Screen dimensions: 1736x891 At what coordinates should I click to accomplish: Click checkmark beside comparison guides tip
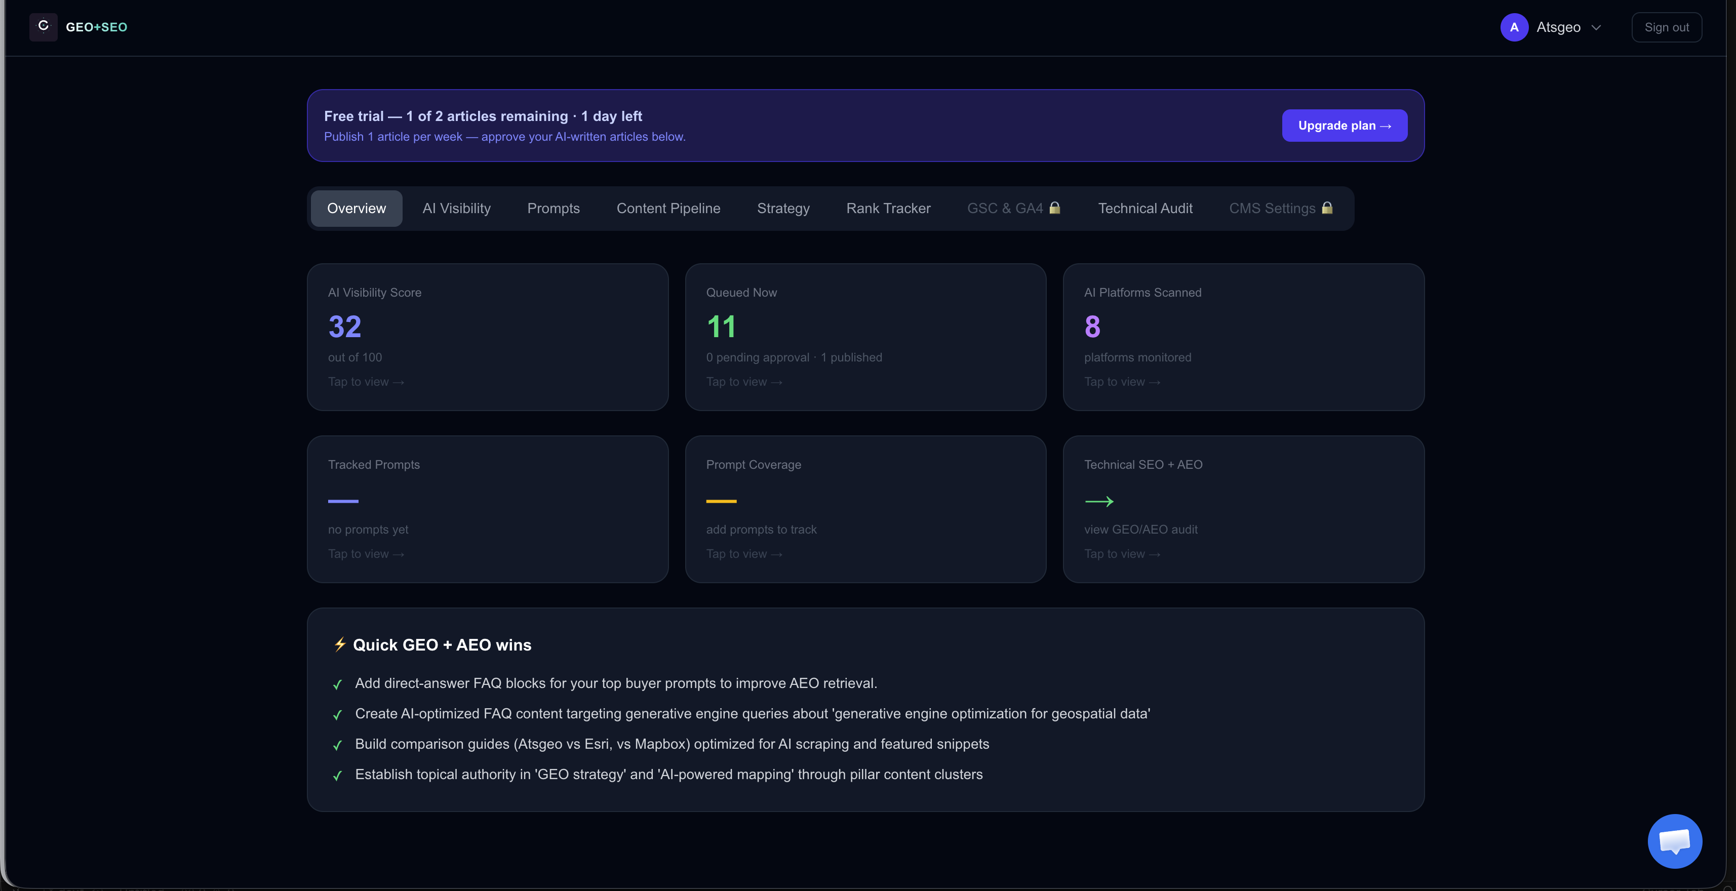[338, 745]
